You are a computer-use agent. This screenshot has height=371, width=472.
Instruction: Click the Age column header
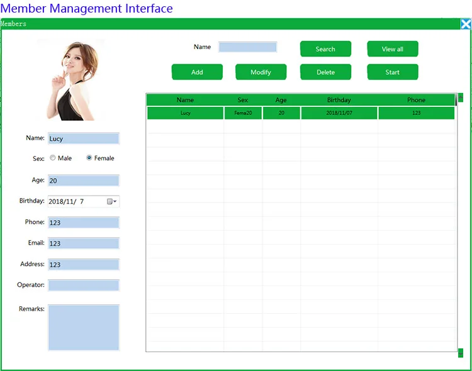pyautogui.click(x=281, y=100)
